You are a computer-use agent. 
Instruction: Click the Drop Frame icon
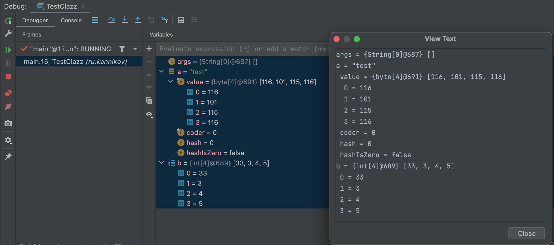[151, 20]
